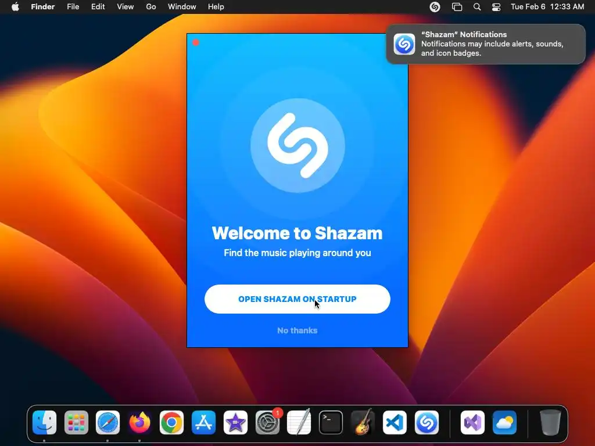Open the Trash from the Dock
This screenshot has height=446, width=595.
550,422
